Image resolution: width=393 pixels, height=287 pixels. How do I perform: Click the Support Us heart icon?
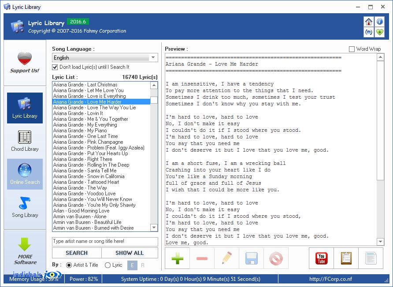pos(25,59)
